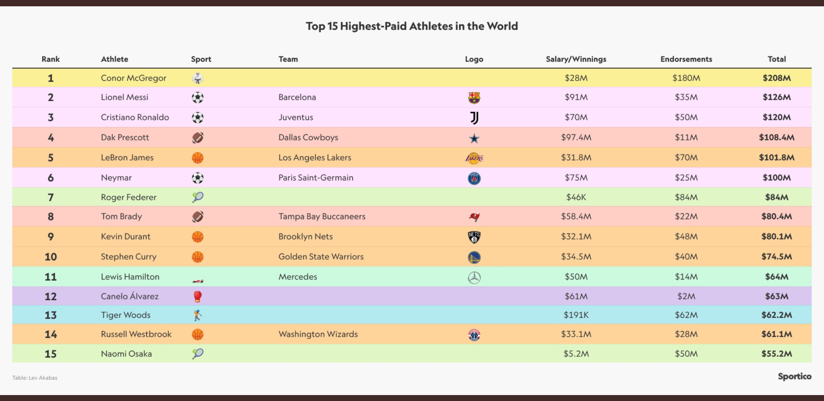Click the Salary/Winnings column header
Viewport: 824px width, 401px height.
coord(576,59)
